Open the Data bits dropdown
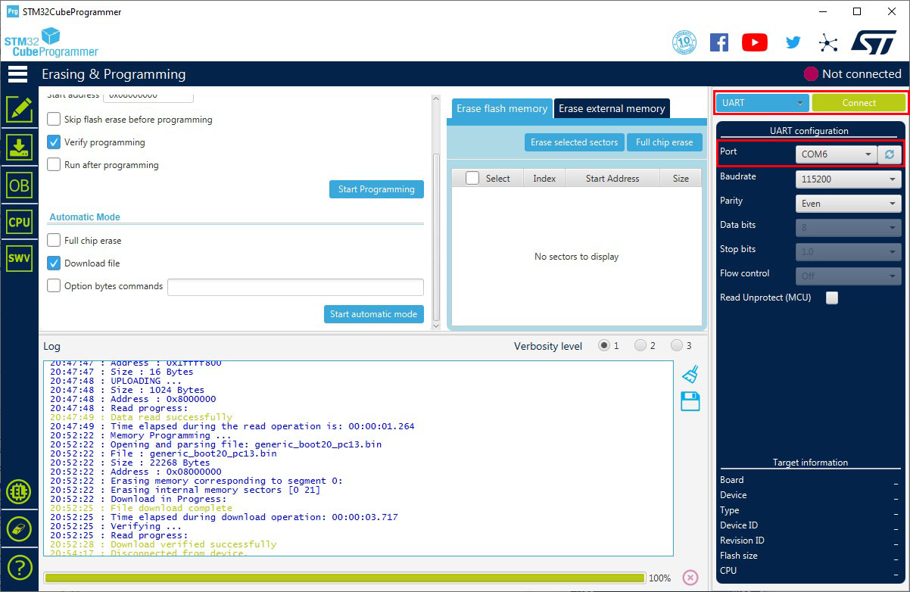The width and height of the screenshot is (910, 592). point(848,228)
